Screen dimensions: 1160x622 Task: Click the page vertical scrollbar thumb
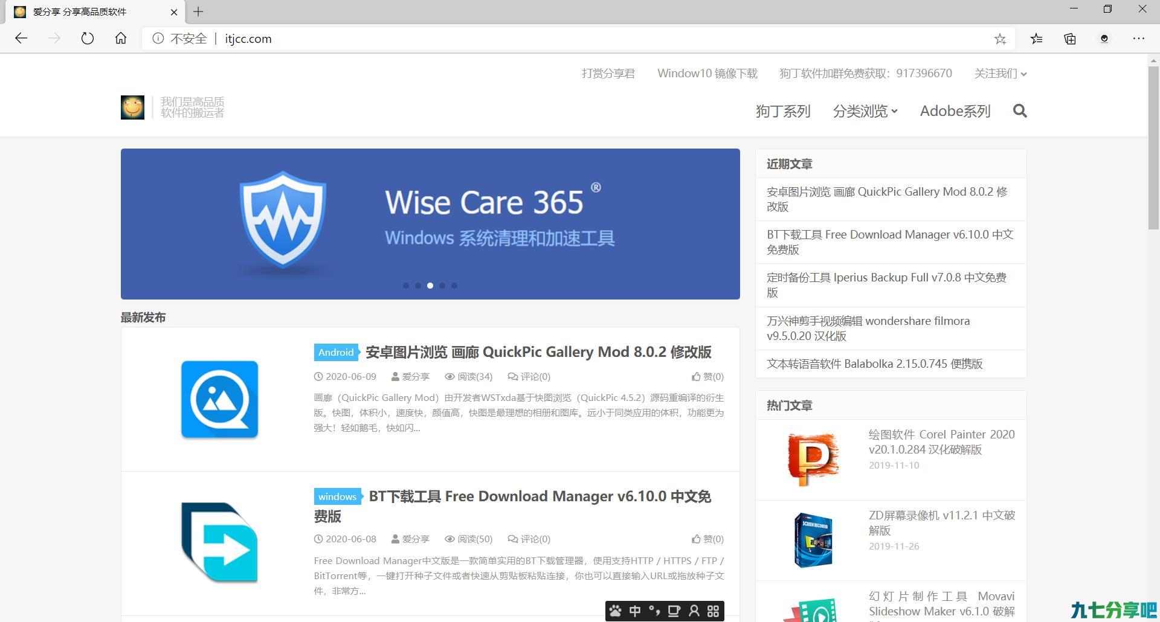[x=1153, y=147]
